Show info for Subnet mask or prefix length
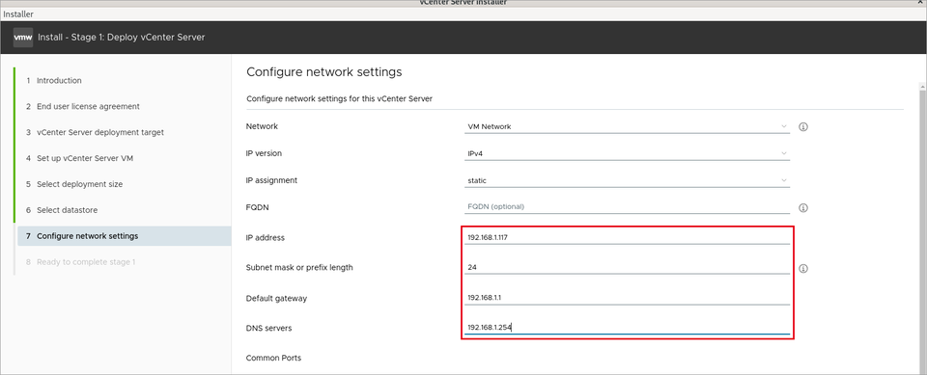This screenshot has width=927, height=375. [x=802, y=269]
